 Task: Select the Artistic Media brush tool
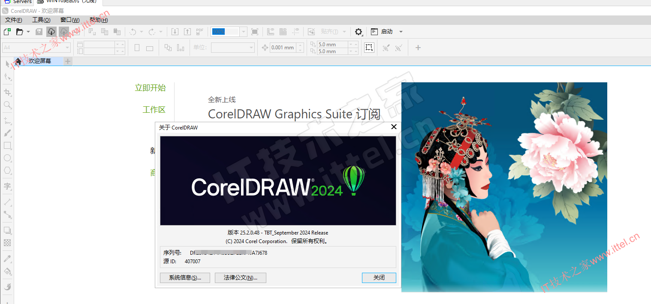(7, 133)
